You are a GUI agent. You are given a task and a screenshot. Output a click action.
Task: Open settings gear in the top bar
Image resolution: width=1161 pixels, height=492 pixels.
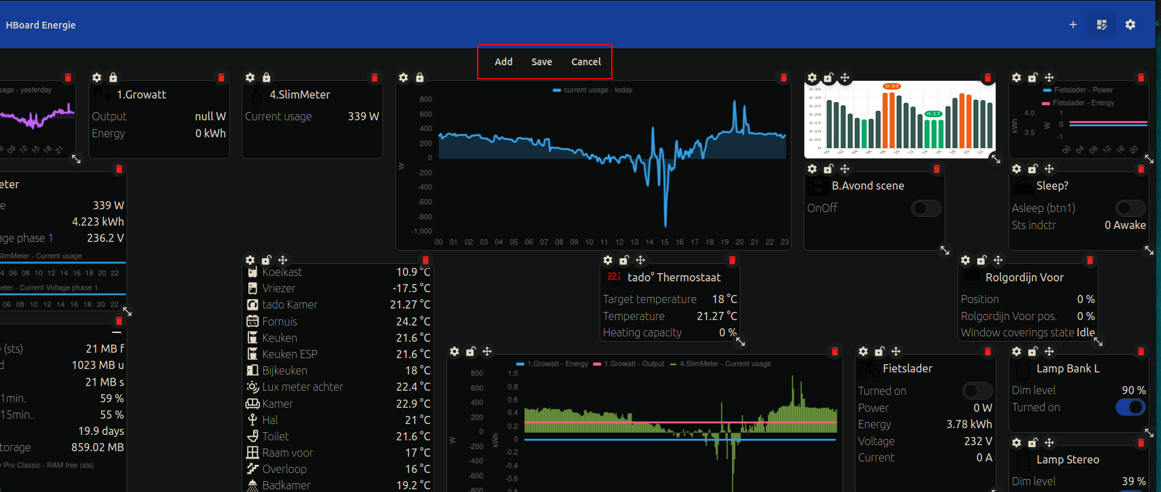click(1130, 24)
